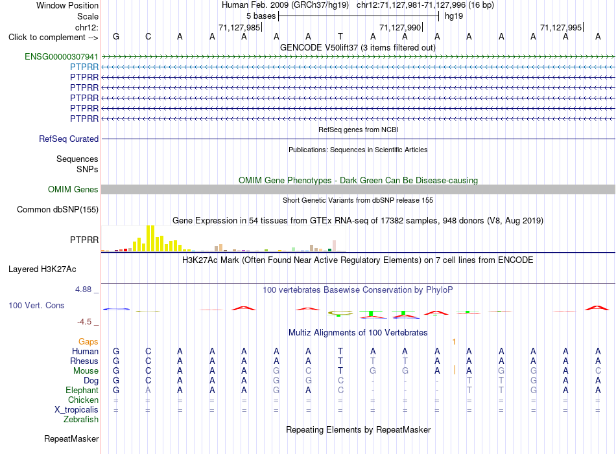Click the gray OMIM Genes item bar
616x454 pixels.
coord(358,190)
